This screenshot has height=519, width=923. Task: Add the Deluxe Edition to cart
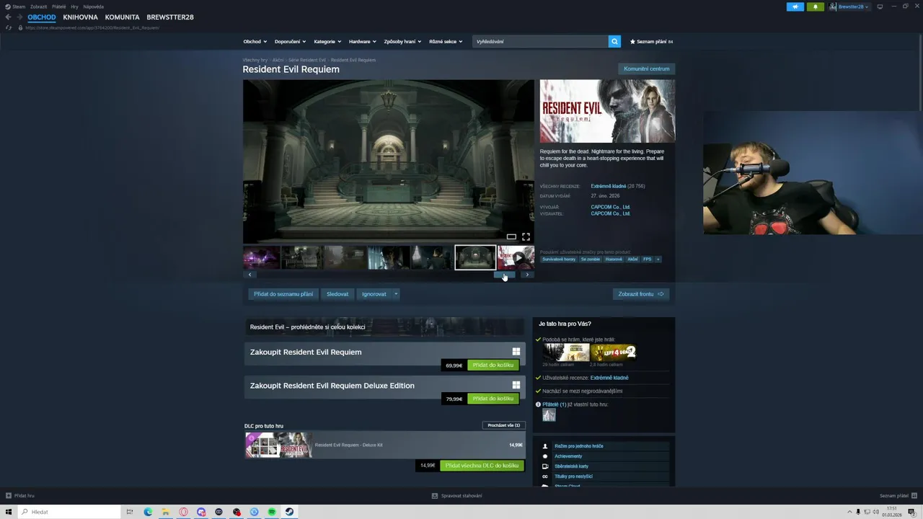pyautogui.click(x=493, y=399)
